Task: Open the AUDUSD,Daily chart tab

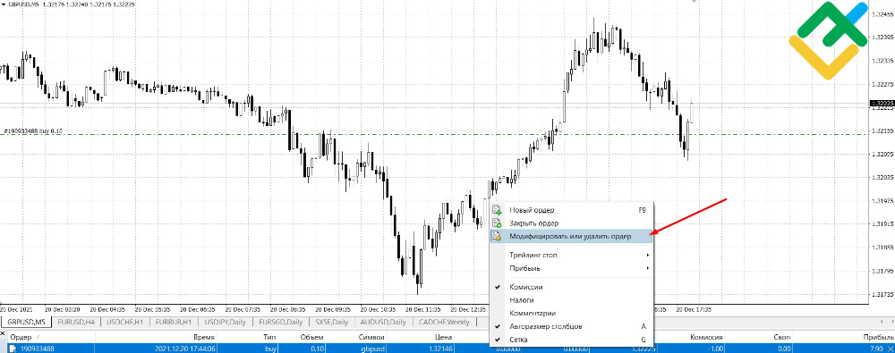Action: (x=383, y=323)
